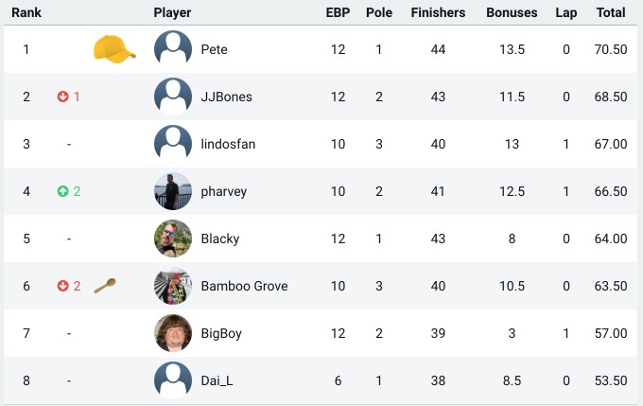
Task: Open Pete's default avatar icon
Action: pyautogui.click(x=173, y=49)
